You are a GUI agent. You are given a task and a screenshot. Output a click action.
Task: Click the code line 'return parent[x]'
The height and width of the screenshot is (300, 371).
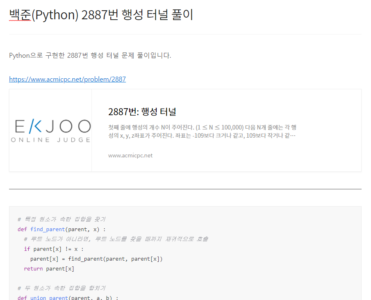(x=49, y=269)
